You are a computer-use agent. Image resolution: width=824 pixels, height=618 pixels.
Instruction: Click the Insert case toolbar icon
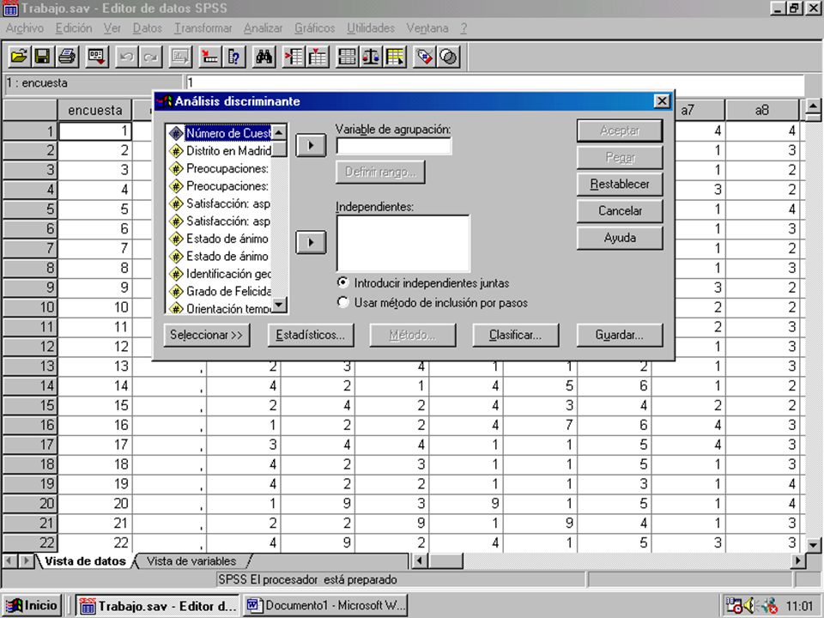294,57
